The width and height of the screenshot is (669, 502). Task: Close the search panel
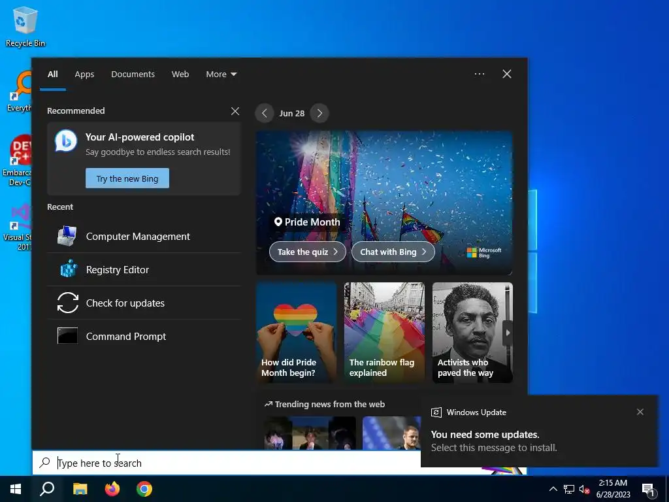(507, 74)
